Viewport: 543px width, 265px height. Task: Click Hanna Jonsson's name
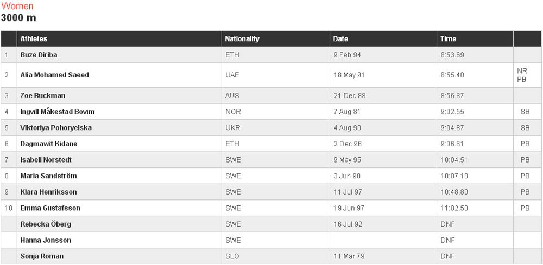pyautogui.click(x=46, y=240)
